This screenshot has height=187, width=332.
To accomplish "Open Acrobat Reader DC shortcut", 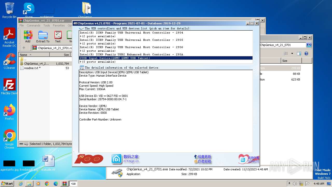I will tap(9, 38).
